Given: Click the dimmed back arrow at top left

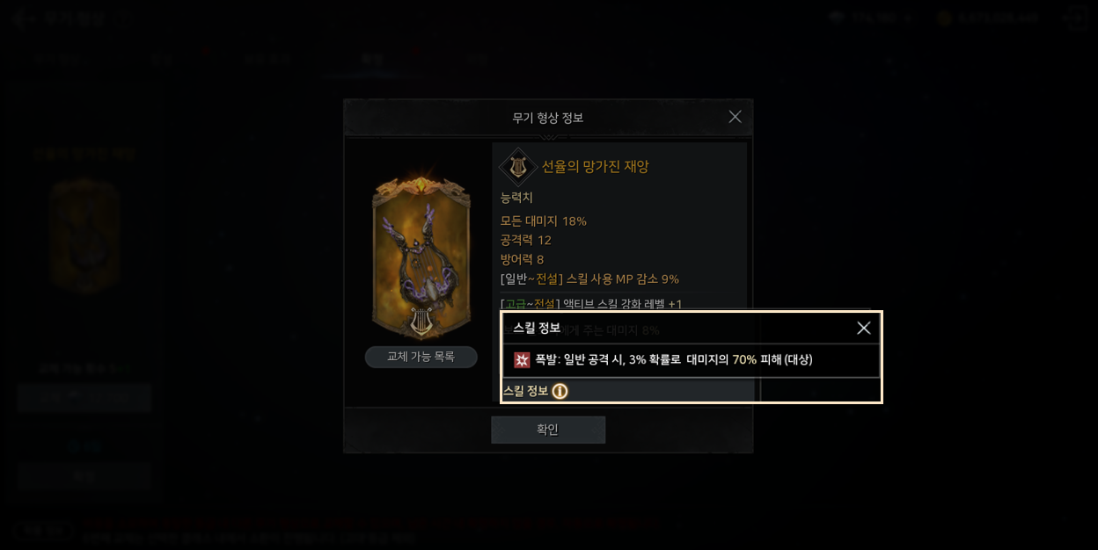Looking at the screenshot, I should [x=19, y=17].
